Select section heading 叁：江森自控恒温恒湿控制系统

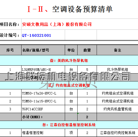[x=69, y=125]
